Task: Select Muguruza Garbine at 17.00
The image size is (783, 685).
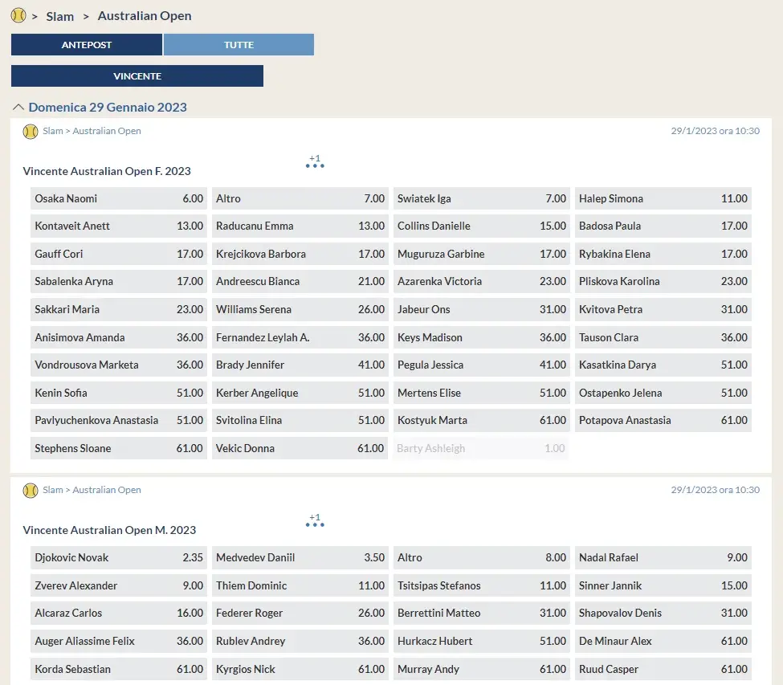Action: (482, 254)
